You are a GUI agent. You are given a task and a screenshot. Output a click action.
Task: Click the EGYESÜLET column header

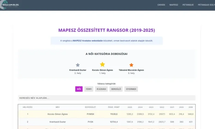[91, 107]
